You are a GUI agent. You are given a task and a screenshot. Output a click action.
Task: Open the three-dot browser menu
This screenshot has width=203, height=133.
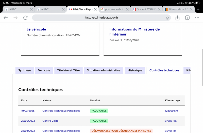tap(197, 18)
